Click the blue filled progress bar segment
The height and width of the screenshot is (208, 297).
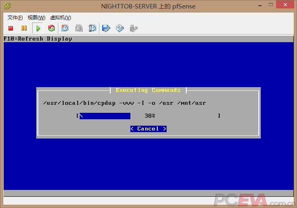105,116
